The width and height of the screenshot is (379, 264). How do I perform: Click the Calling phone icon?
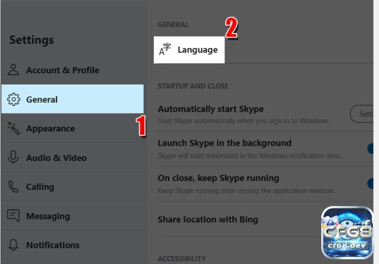click(x=13, y=187)
